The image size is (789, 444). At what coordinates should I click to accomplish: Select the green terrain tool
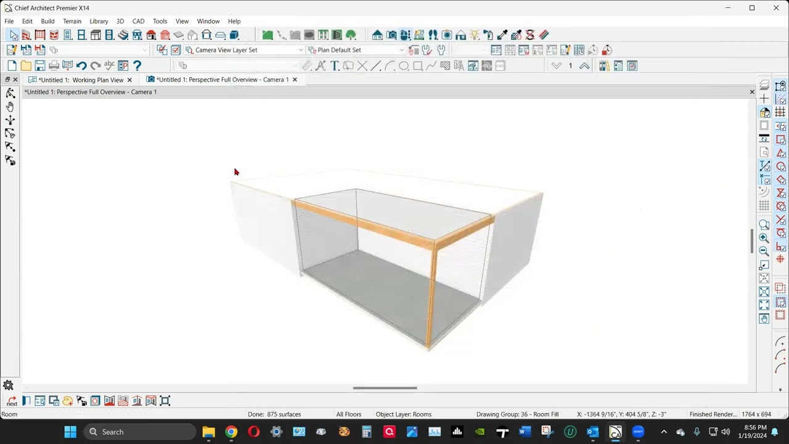[x=268, y=35]
